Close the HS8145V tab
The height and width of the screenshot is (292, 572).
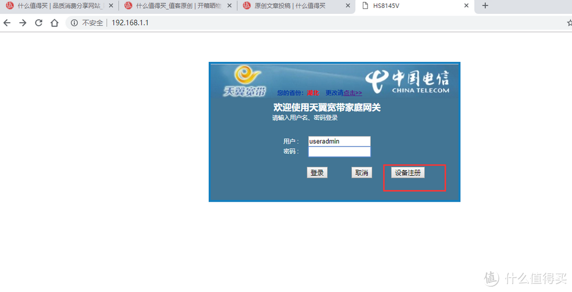(x=466, y=5)
